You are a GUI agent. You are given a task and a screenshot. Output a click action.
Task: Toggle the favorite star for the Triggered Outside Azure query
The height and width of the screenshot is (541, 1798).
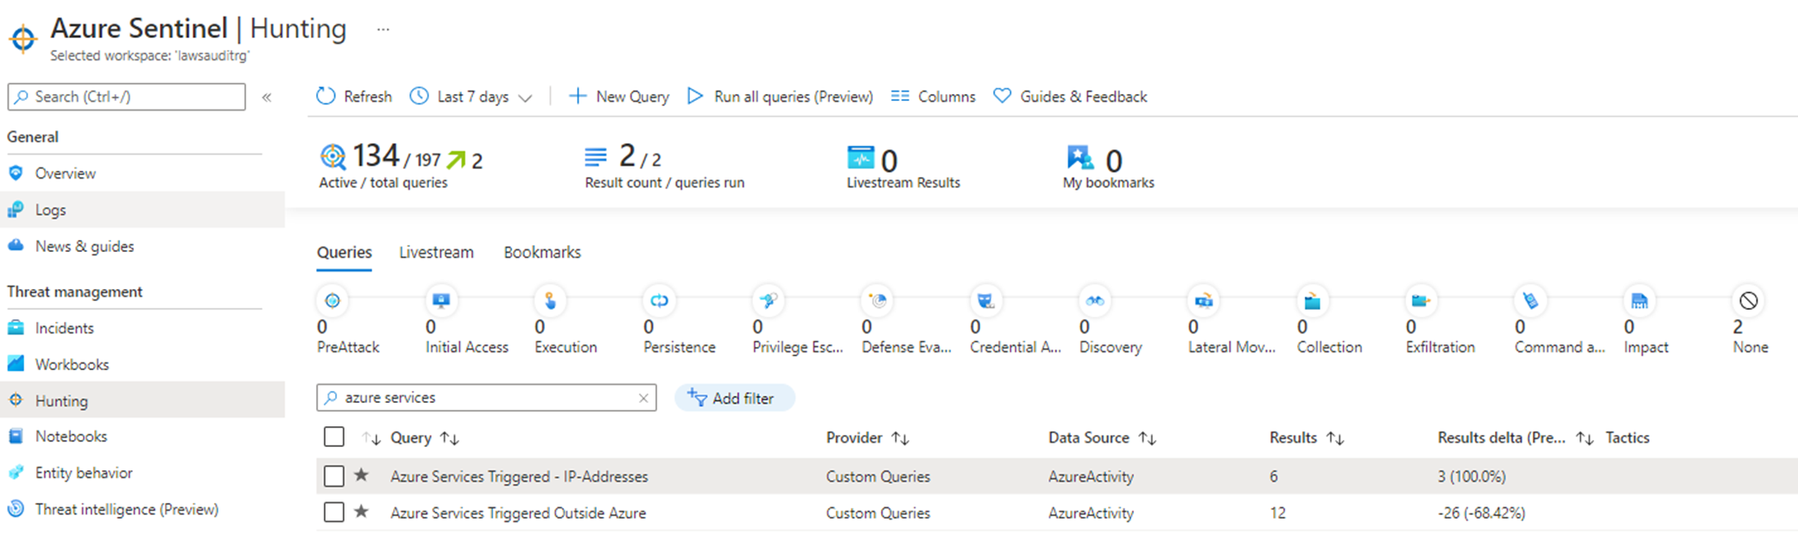(362, 511)
